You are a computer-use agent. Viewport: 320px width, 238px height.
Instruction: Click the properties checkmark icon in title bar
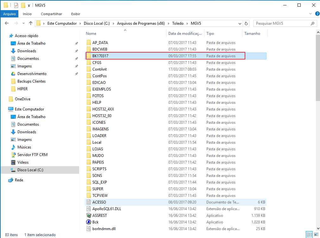tap(16, 5)
